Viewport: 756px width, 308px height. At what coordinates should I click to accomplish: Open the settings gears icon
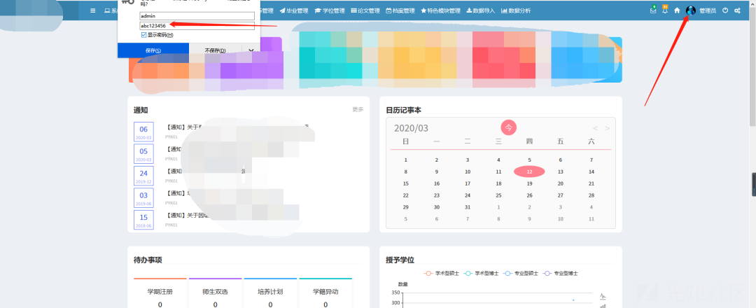tap(737, 10)
